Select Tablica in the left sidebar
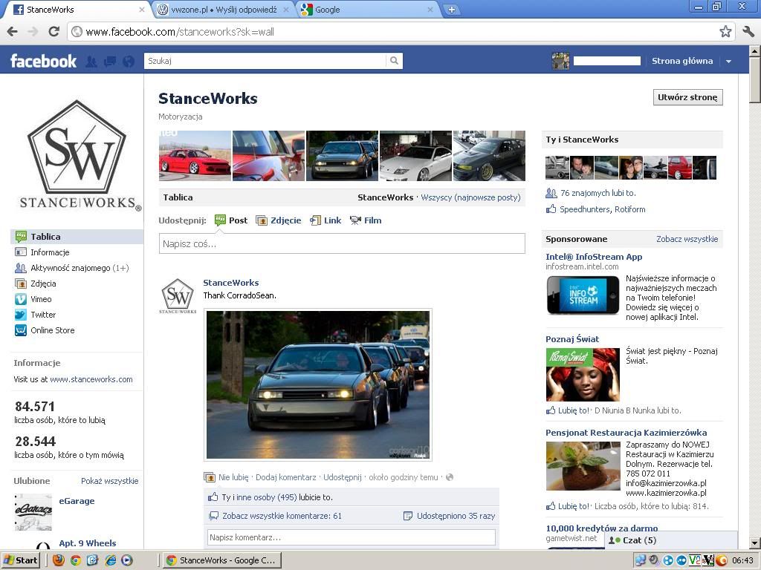This screenshot has width=761, height=570. click(x=77, y=237)
